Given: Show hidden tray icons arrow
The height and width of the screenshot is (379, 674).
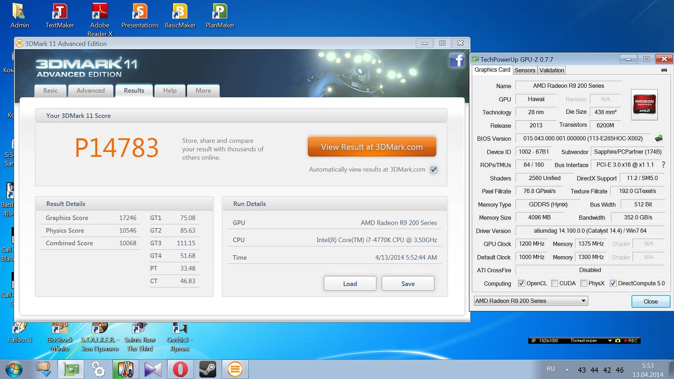Looking at the screenshot, I should 567,369.
